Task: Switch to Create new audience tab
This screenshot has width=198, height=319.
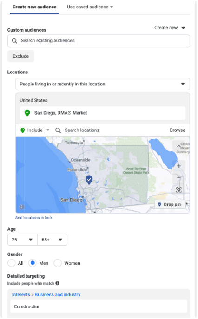Action: coord(34,7)
